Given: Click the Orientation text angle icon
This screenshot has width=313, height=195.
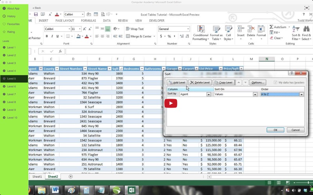Looking at the screenshot, I should [115, 29].
